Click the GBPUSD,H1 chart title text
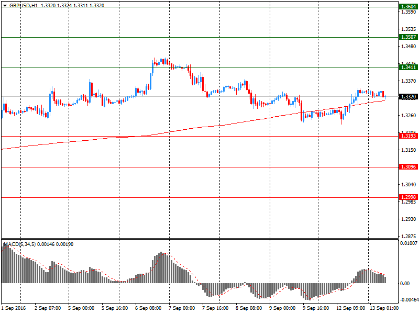 tap(23, 5)
